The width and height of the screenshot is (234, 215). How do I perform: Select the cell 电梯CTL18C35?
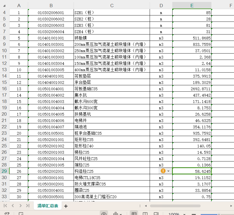(112, 177)
